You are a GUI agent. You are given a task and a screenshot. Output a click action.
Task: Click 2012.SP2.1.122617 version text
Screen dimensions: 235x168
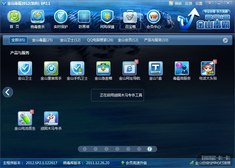[41, 163]
